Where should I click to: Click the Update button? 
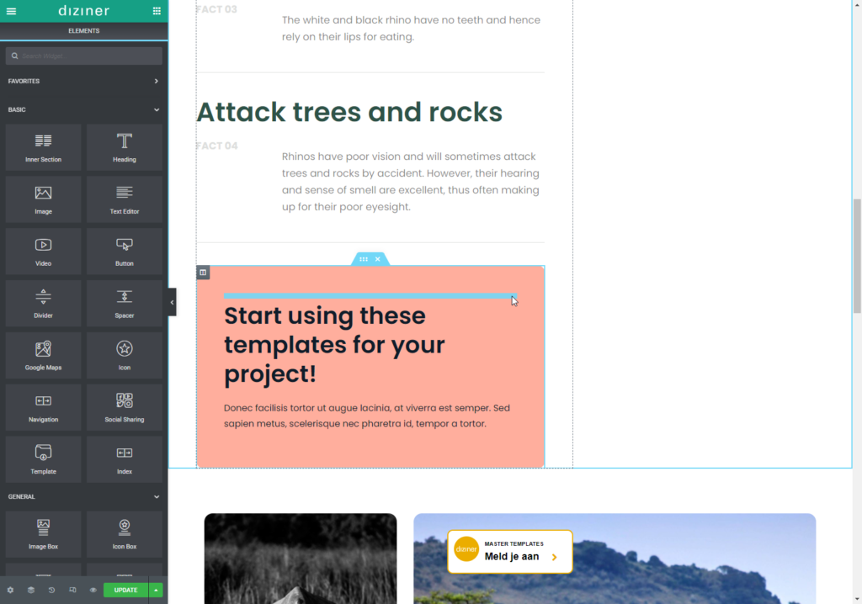tap(125, 590)
